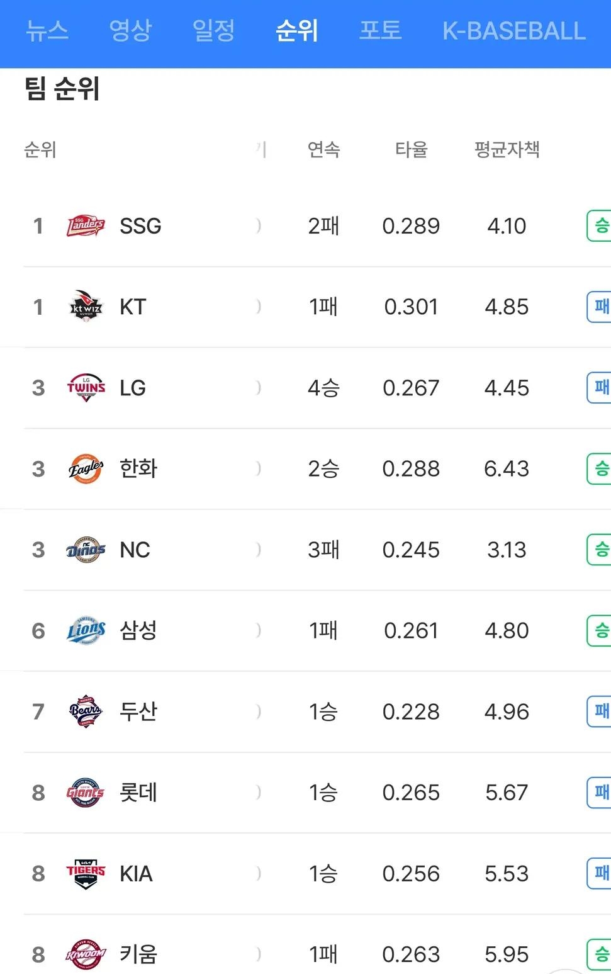Select the LG Twins logo

[86, 388]
